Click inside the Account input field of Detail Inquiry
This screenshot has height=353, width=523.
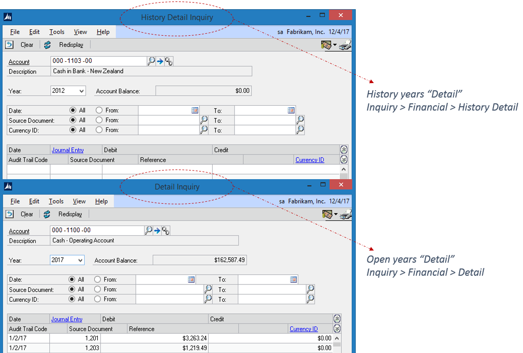(97, 230)
